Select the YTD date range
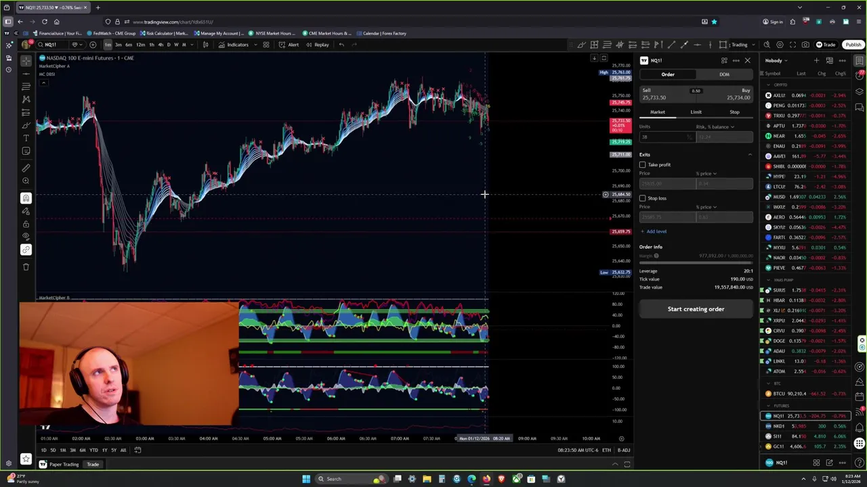This screenshot has width=867, height=487. [x=93, y=450]
